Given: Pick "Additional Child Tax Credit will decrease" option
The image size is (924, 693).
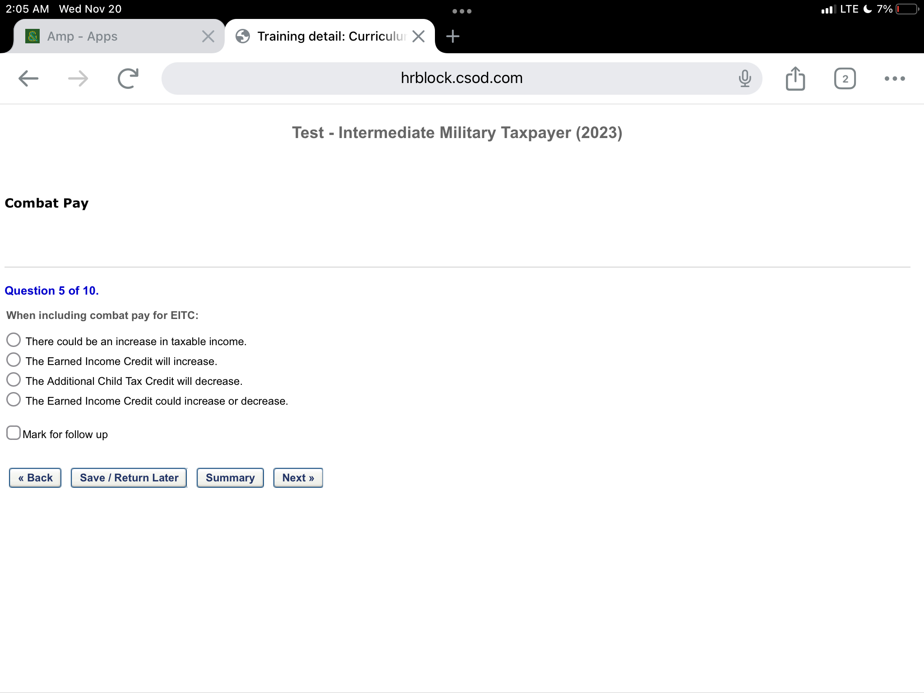Looking at the screenshot, I should 14,379.
